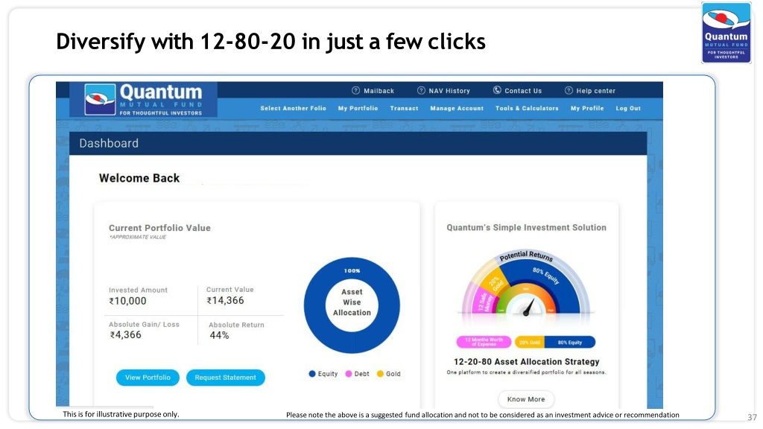The image size is (763, 429).
Task: Choose Select Another Folio menu
Action: 293,109
